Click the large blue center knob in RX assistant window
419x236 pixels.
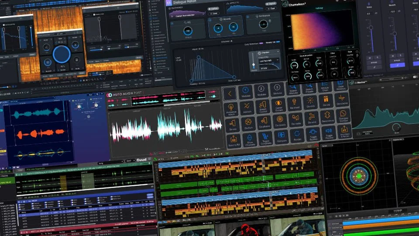pos(62,54)
